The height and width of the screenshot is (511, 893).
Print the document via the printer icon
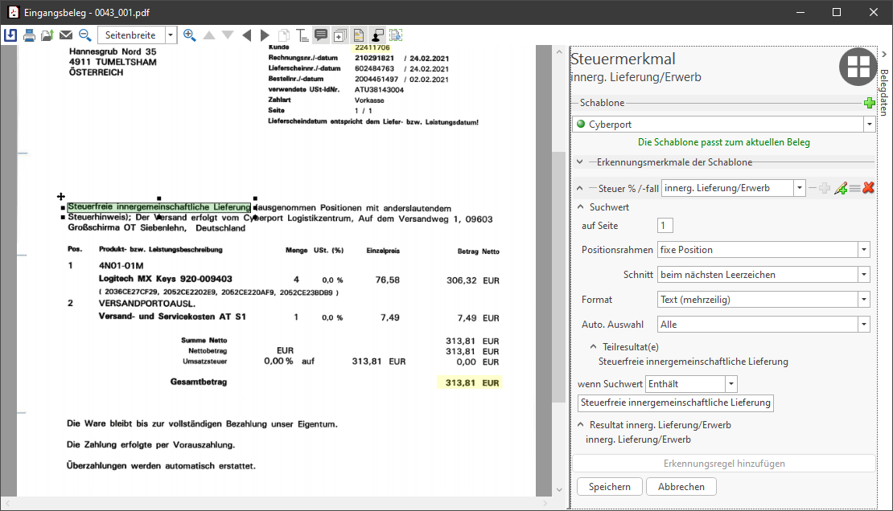29,35
